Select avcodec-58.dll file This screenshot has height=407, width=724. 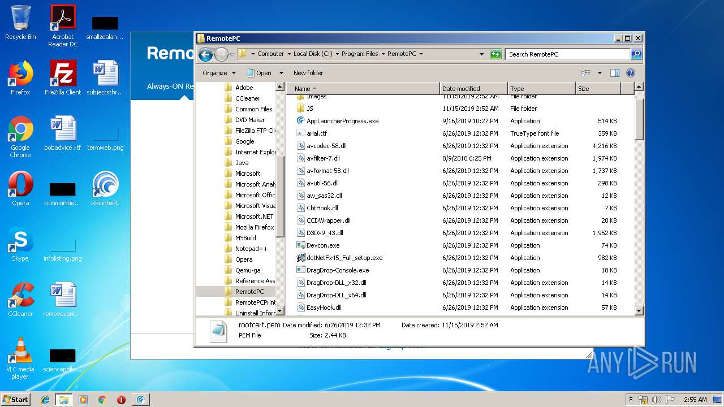(326, 146)
